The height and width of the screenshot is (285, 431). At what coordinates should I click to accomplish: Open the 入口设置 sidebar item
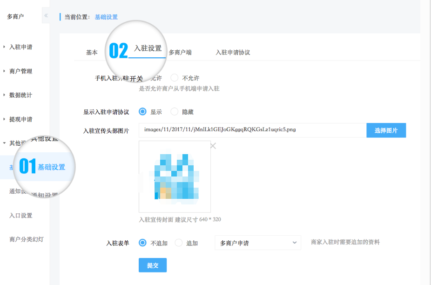click(21, 216)
